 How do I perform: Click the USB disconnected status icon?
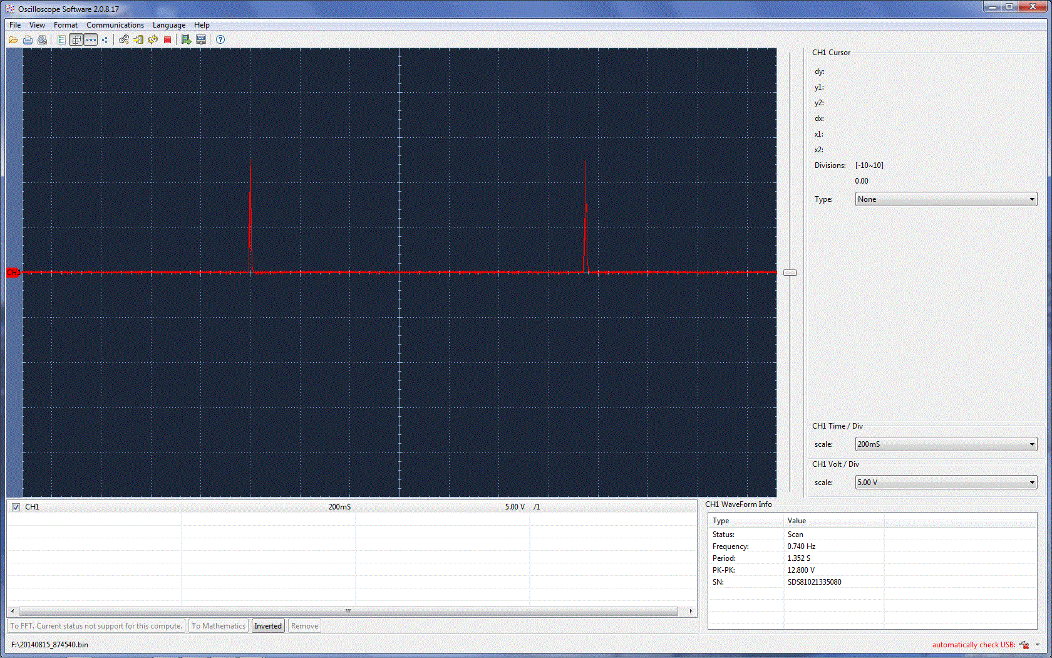coord(1024,645)
